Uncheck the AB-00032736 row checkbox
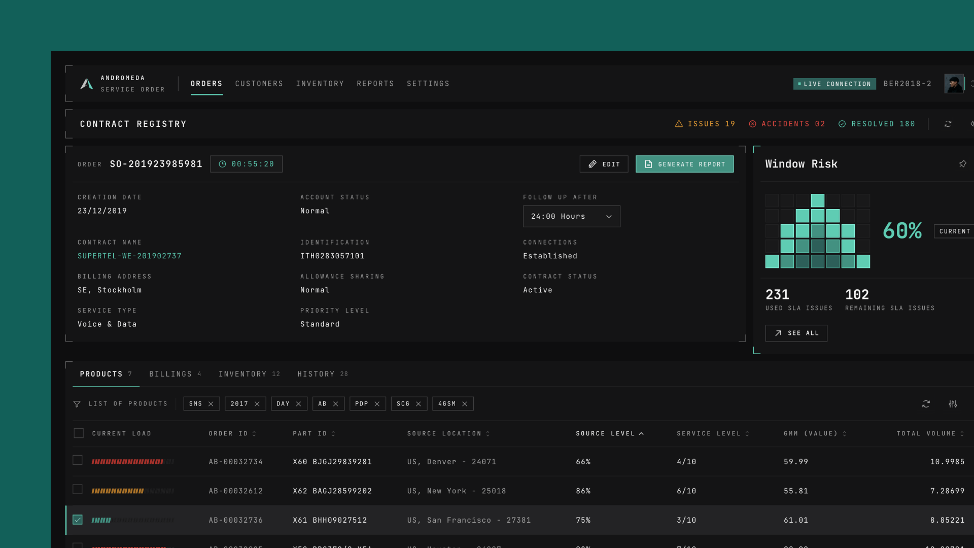Image resolution: width=974 pixels, height=548 pixels. 78,520
